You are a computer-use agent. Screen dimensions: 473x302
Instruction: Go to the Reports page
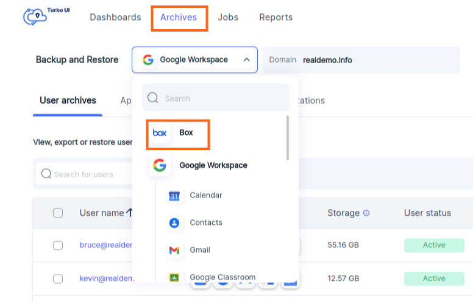pyautogui.click(x=276, y=18)
